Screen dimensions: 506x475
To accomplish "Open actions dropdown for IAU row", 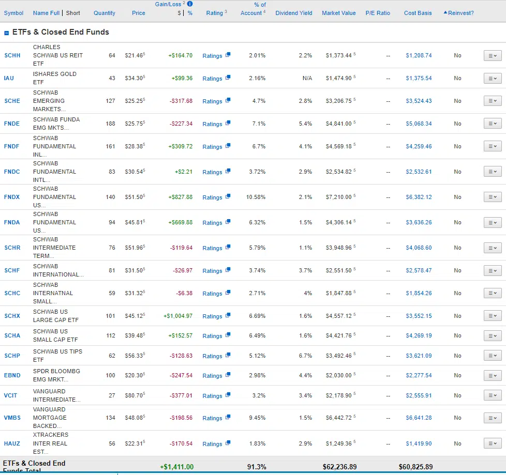I will point(493,78).
